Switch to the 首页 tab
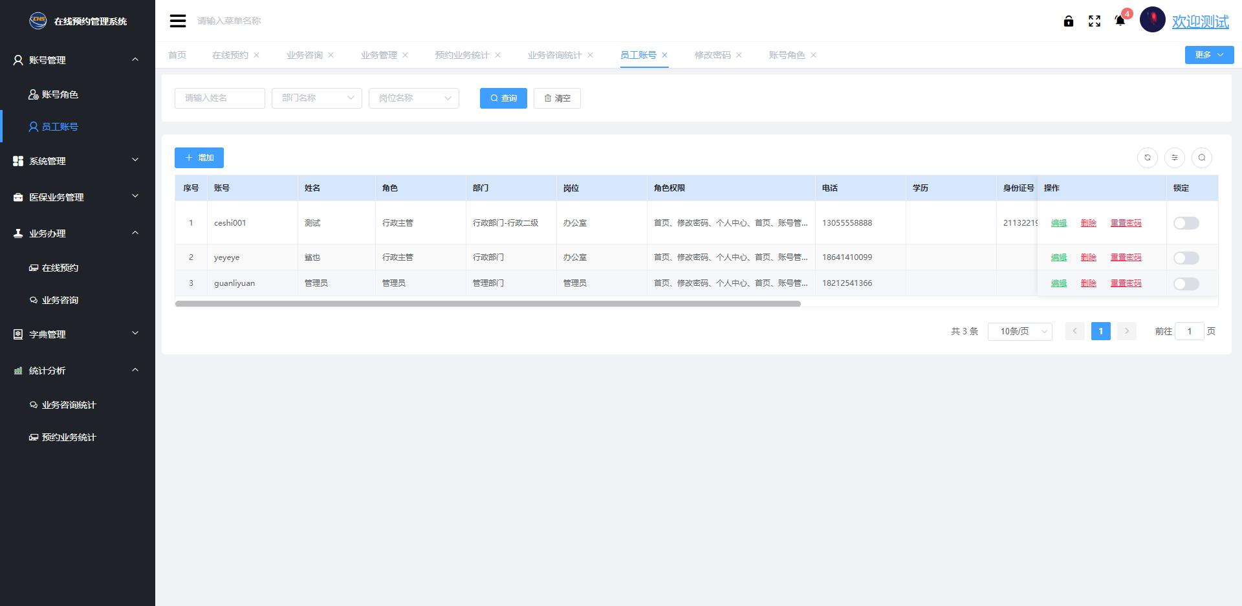Image resolution: width=1242 pixels, height=606 pixels. pos(177,55)
